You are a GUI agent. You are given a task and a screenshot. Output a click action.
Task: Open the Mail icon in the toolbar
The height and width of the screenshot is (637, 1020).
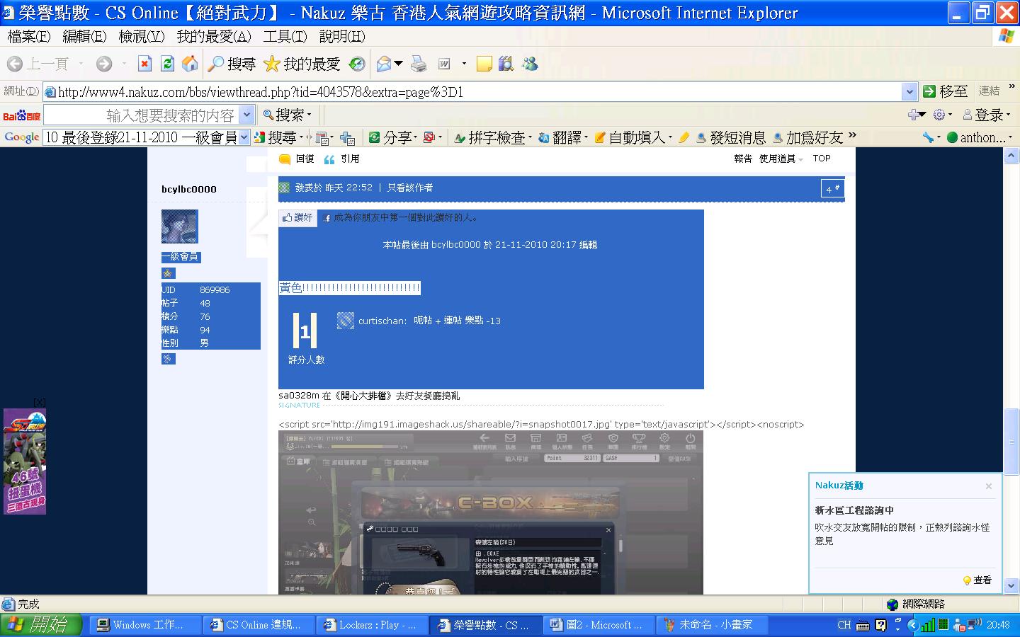click(384, 64)
